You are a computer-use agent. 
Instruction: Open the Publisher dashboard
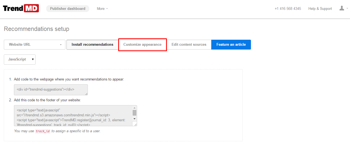[x=68, y=8]
